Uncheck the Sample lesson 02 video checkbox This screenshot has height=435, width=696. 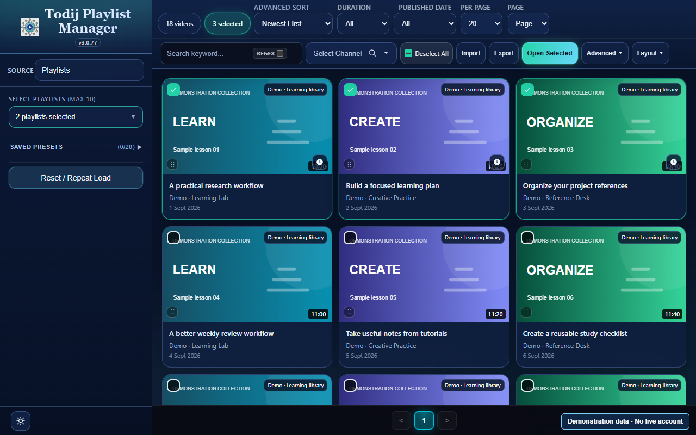pyautogui.click(x=350, y=90)
